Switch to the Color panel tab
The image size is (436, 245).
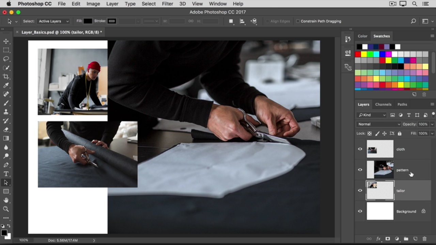(x=362, y=36)
